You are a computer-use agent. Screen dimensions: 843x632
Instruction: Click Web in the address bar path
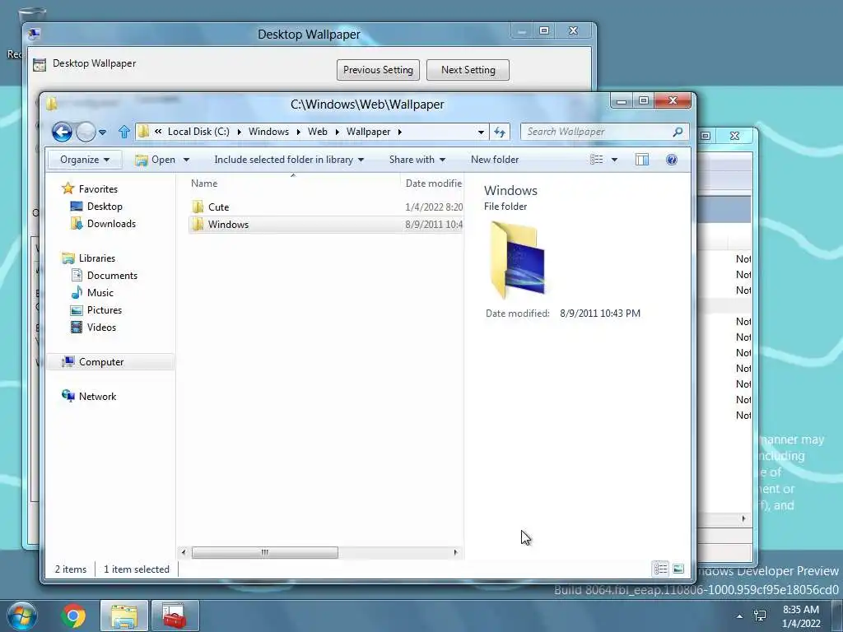pos(317,132)
